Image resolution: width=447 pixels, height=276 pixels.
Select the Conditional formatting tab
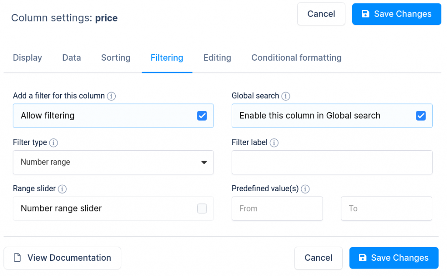point(296,58)
